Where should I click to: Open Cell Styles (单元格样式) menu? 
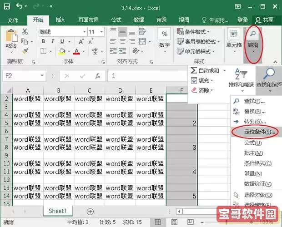196,51
